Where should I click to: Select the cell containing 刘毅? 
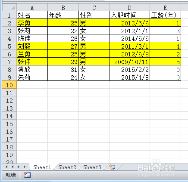click(x=32, y=46)
